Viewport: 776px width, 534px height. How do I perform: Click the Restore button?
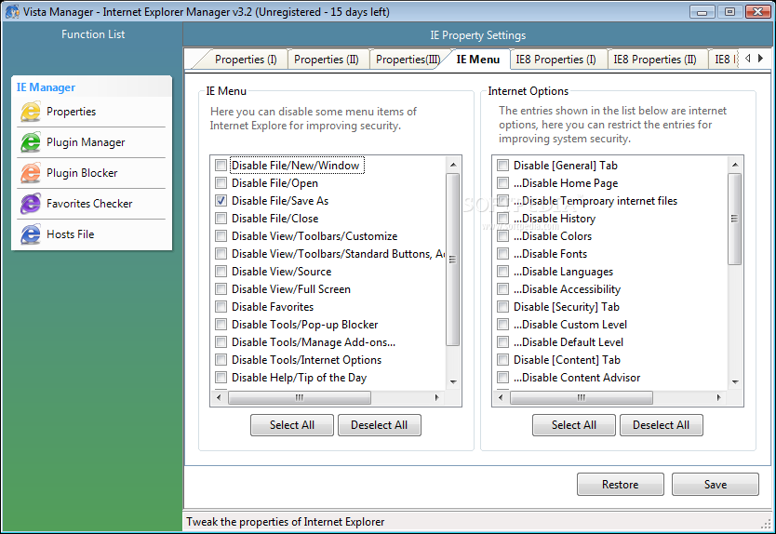620,485
